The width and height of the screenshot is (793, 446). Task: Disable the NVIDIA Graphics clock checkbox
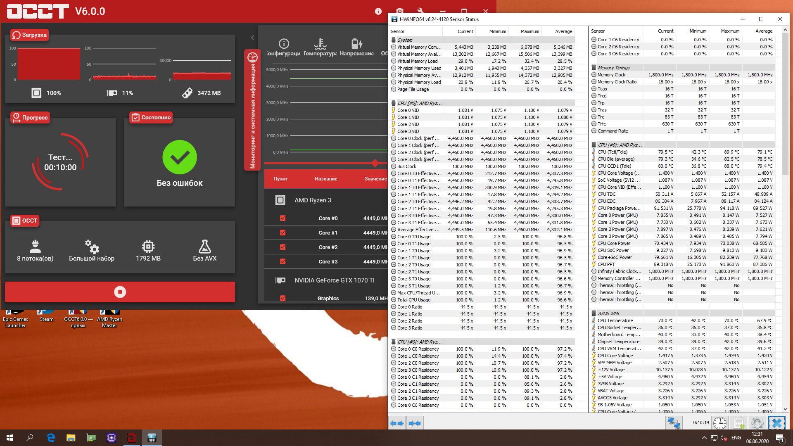(283, 298)
